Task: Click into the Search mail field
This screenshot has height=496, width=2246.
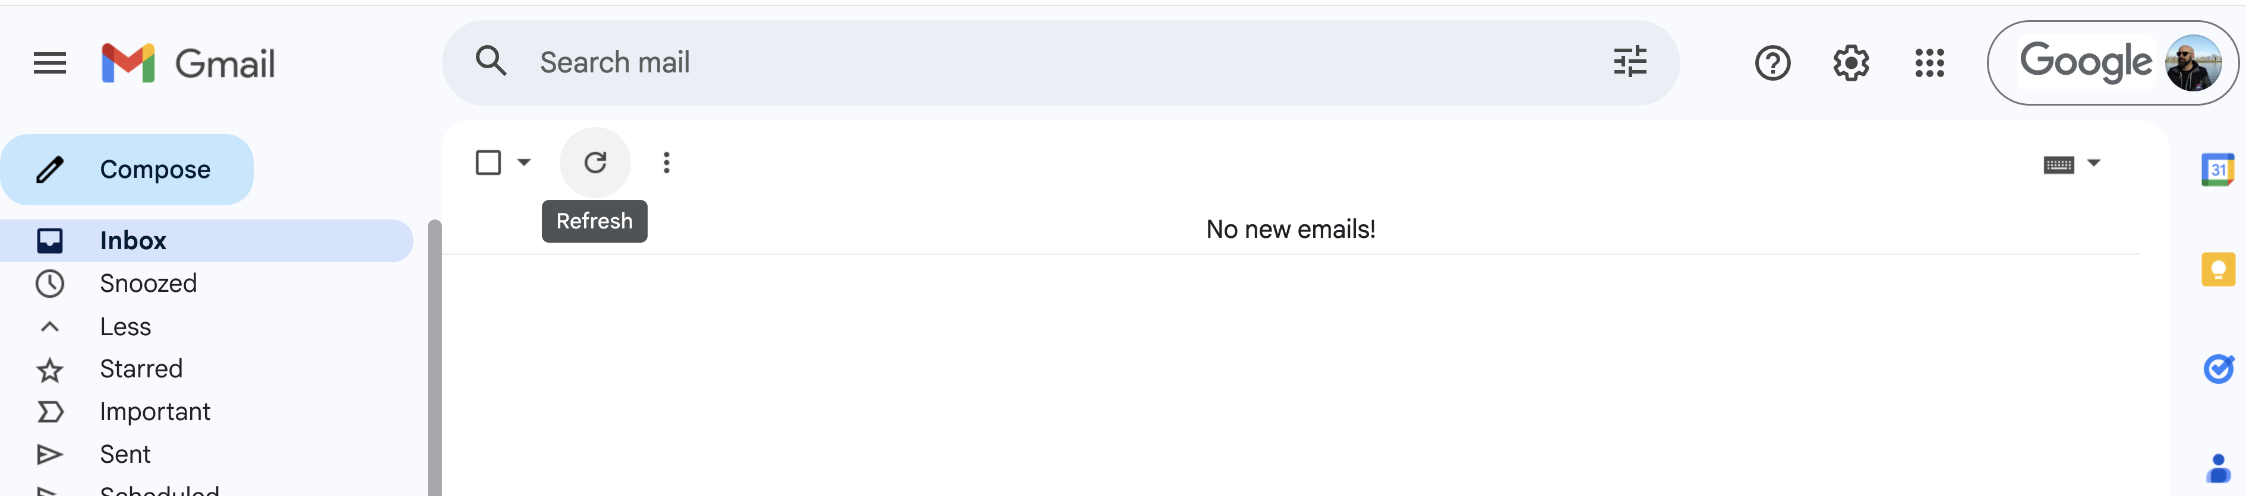Action: 1046,63
